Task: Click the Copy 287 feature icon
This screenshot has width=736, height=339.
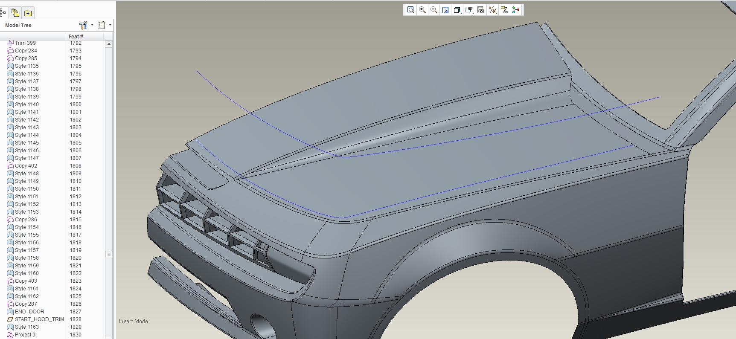Action: [10, 304]
